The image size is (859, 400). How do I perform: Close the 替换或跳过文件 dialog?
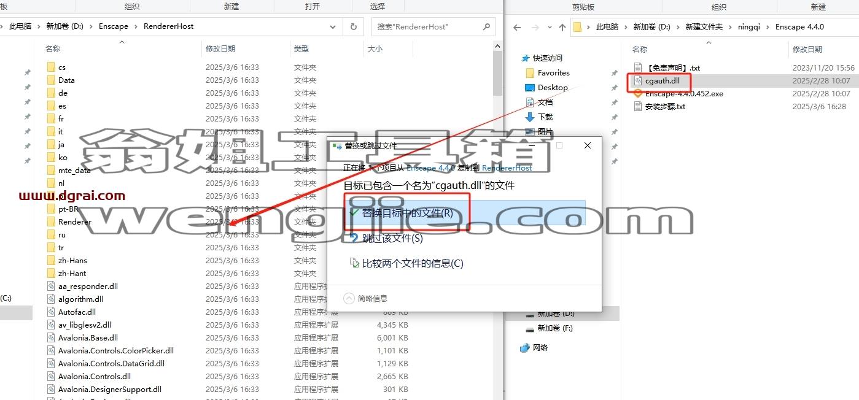coord(588,146)
